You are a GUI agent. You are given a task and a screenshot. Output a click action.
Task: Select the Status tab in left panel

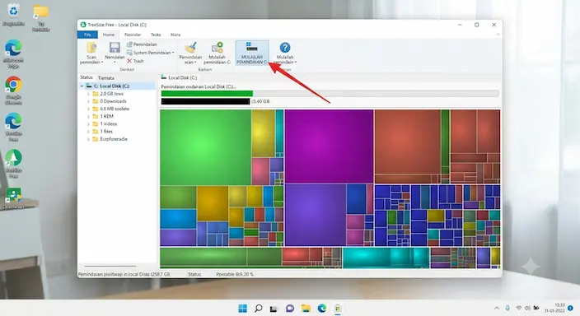[87, 77]
